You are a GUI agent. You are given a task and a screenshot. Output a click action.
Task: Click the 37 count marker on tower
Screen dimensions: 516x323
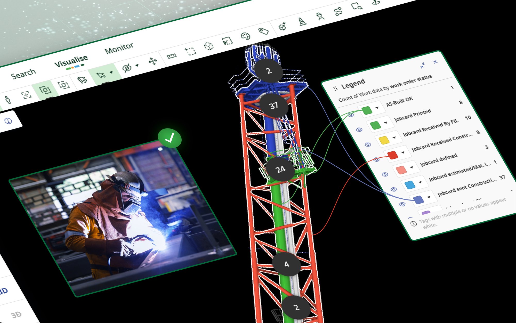tap(273, 105)
